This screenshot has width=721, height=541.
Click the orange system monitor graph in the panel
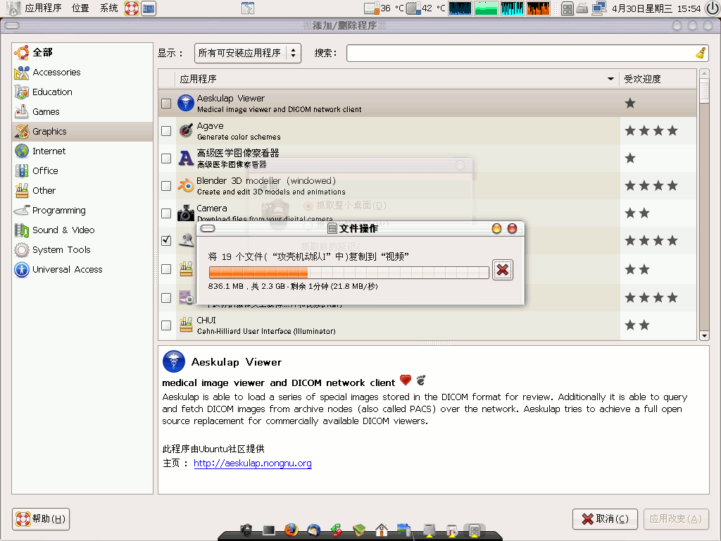pyautogui.click(x=539, y=8)
